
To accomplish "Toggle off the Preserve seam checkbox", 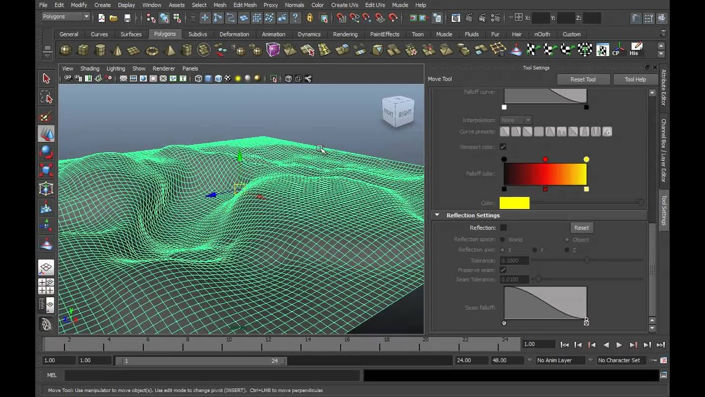I will point(503,270).
